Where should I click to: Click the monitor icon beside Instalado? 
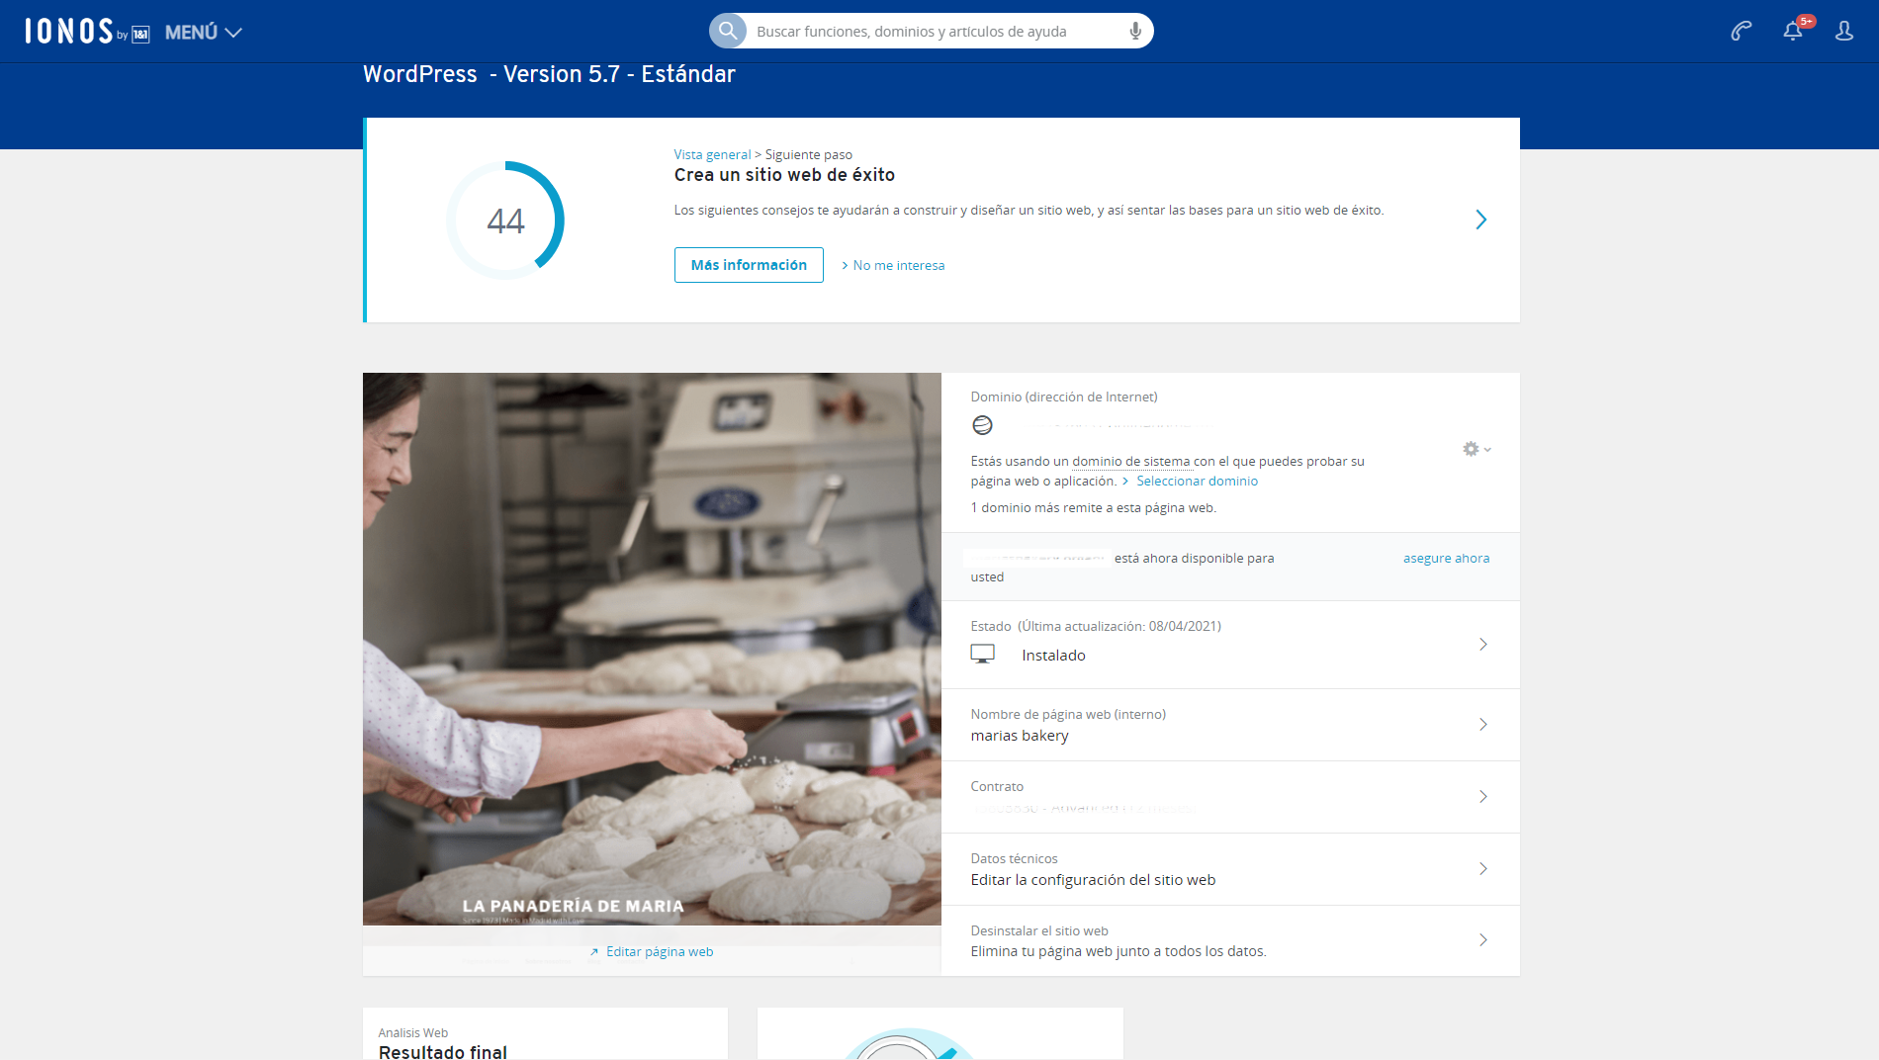click(982, 654)
